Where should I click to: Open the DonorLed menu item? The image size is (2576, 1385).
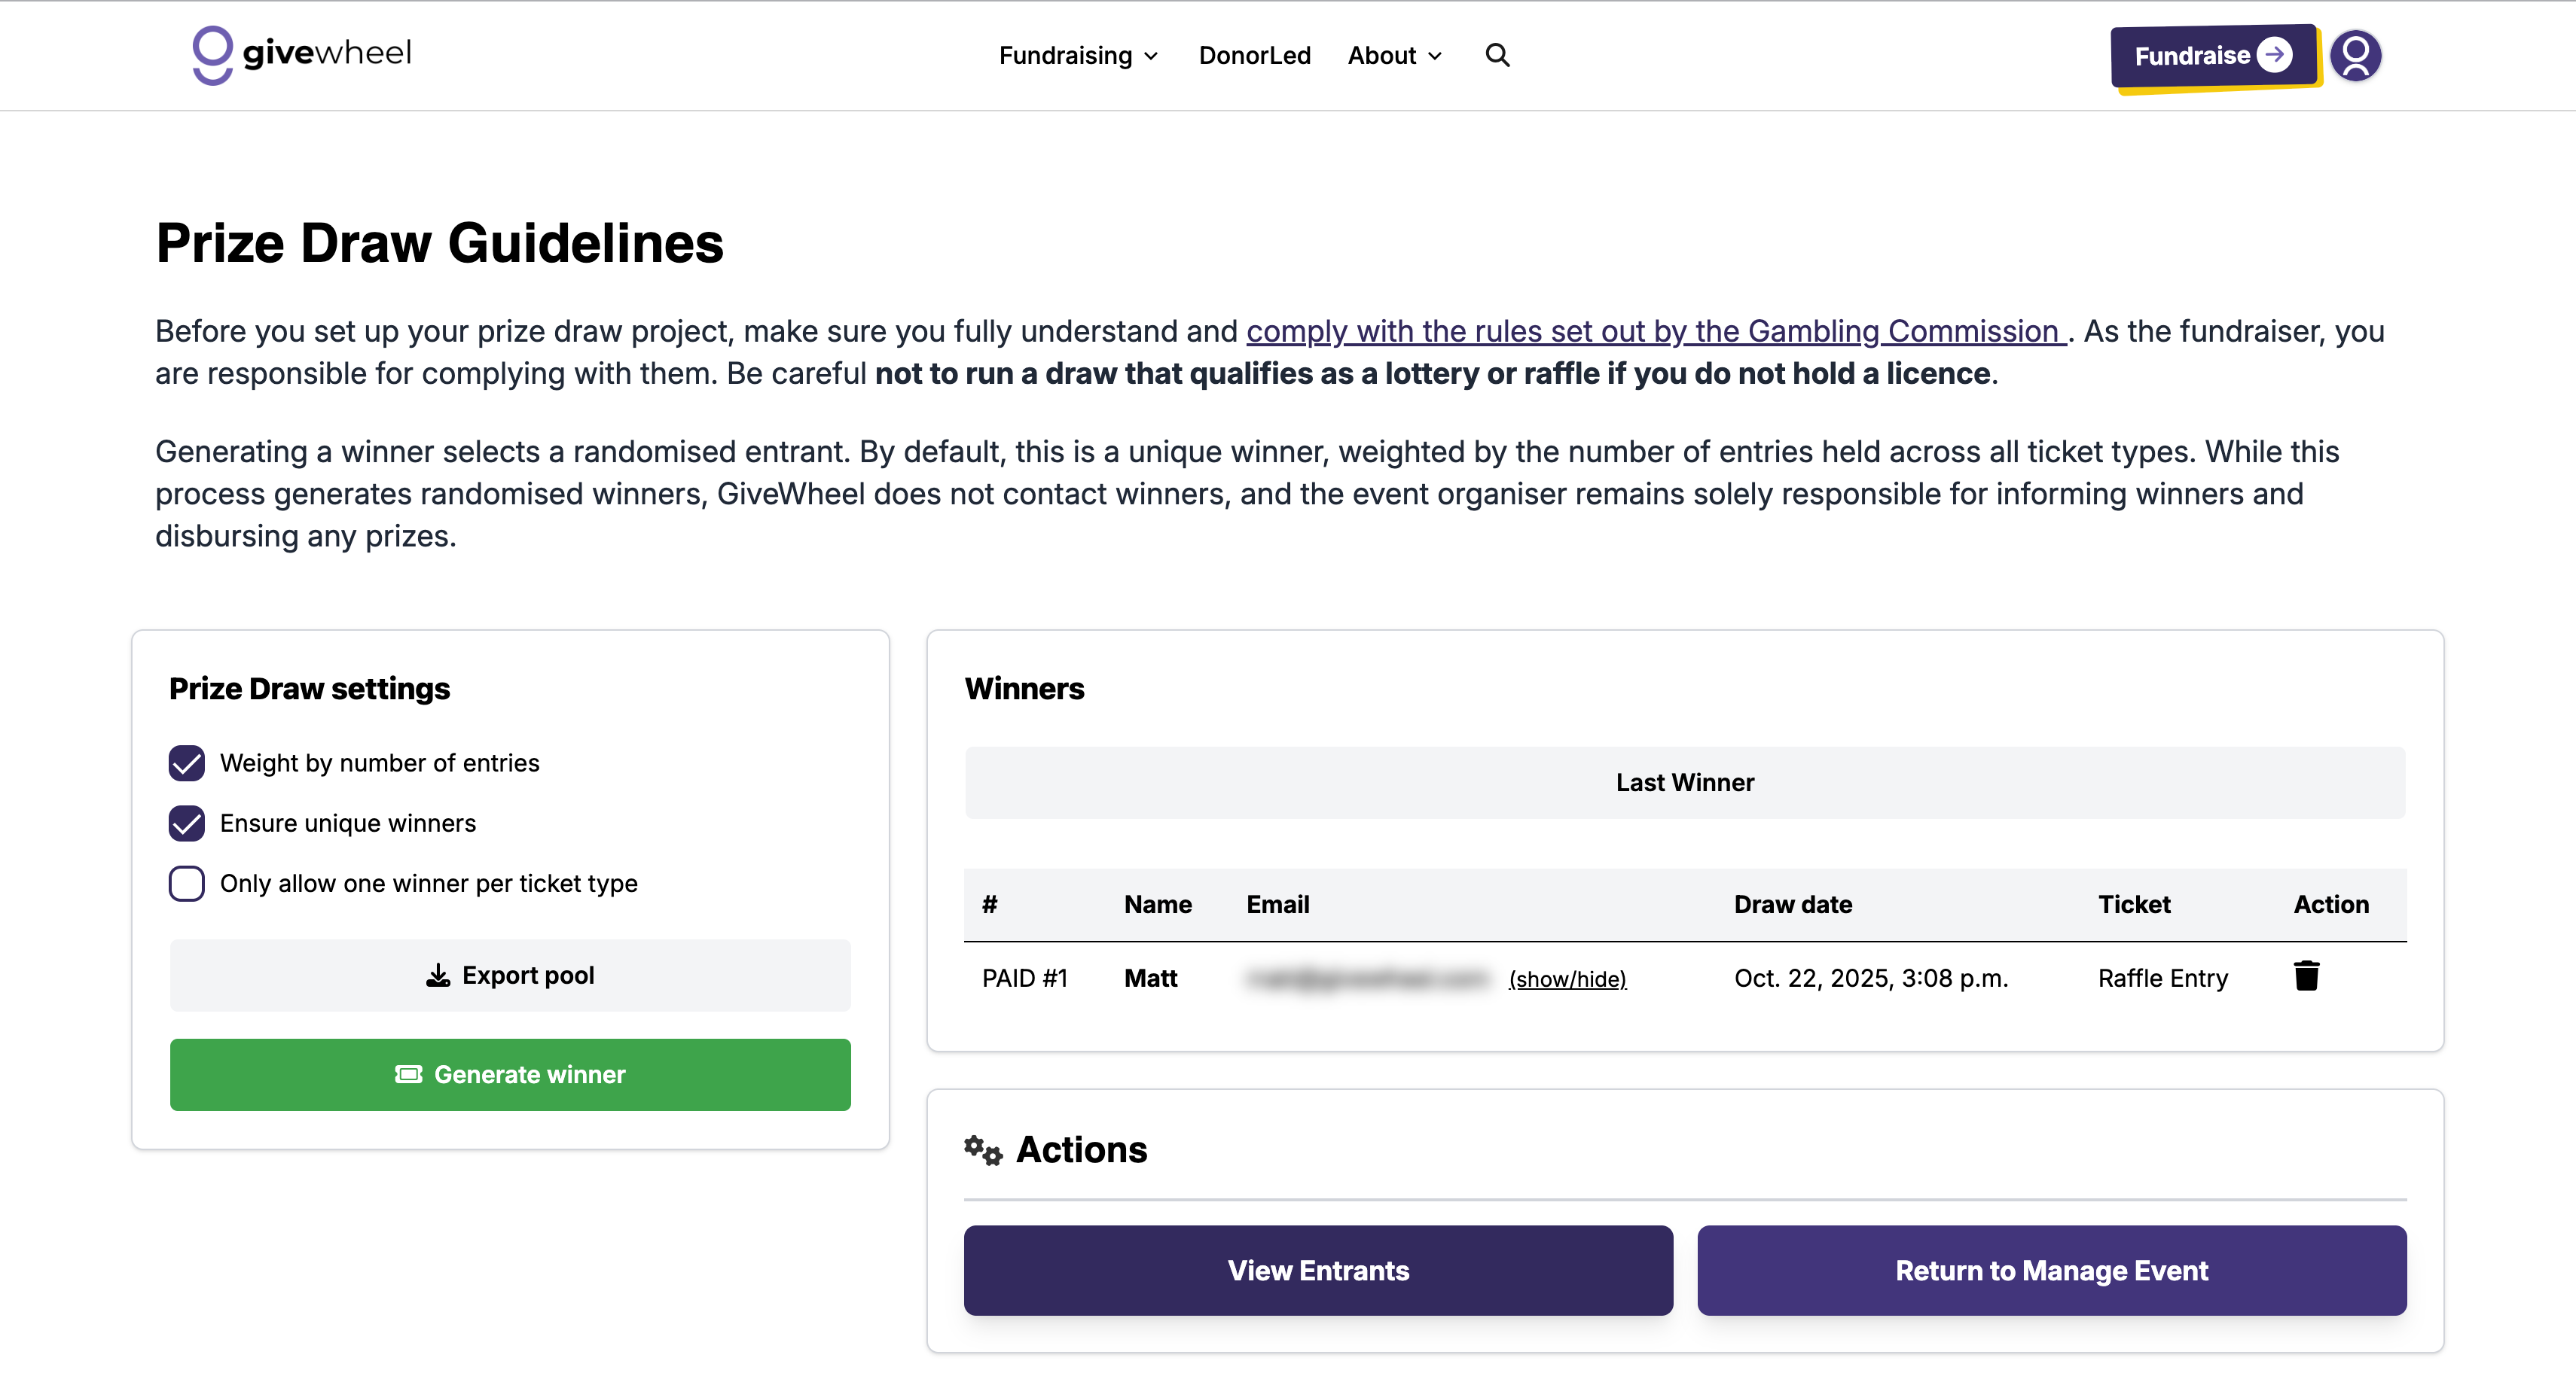click(1254, 56)
